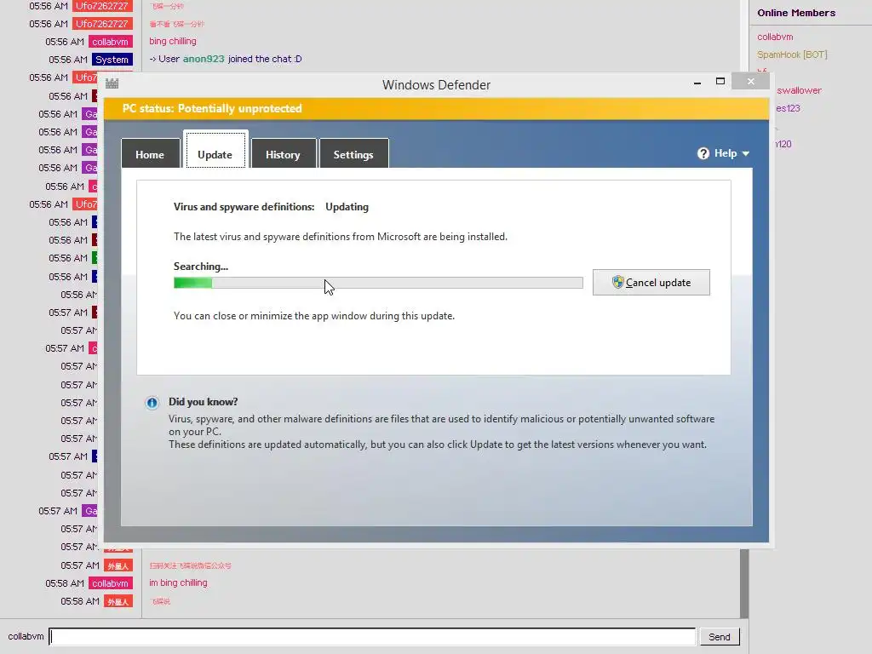
Task: Click the Online Members heading
Action: (x=796, y=13)
